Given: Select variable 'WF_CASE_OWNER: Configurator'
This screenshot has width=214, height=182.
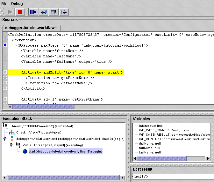Looking at the screenshot, I should coord(164,130).
